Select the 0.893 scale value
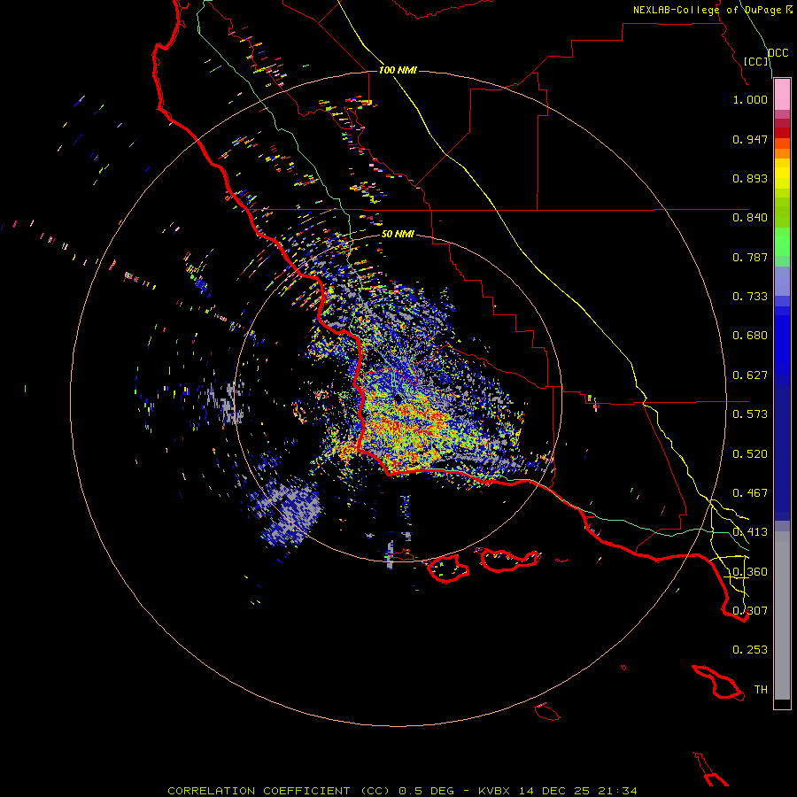This screenshot has width=797, height=797. click(x=750, y=178)
